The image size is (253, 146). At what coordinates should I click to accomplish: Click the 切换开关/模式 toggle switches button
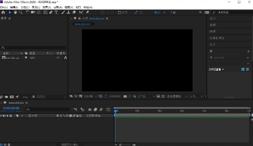70,144
